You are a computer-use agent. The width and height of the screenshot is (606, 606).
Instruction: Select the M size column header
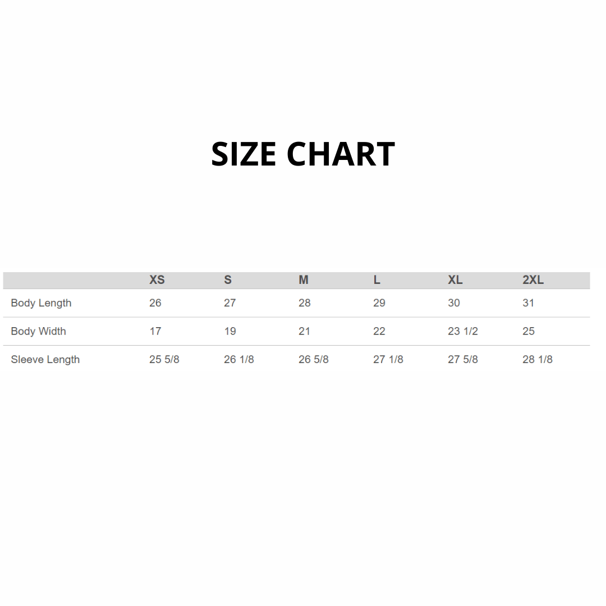click(304, 280)
